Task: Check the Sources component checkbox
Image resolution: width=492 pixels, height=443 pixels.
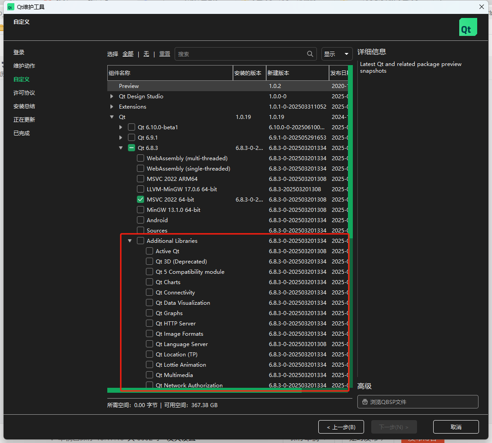Action: pos(141,230)
